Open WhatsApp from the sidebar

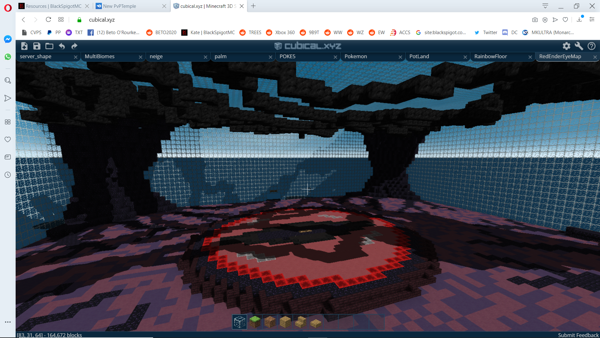[x=7, y=56]
